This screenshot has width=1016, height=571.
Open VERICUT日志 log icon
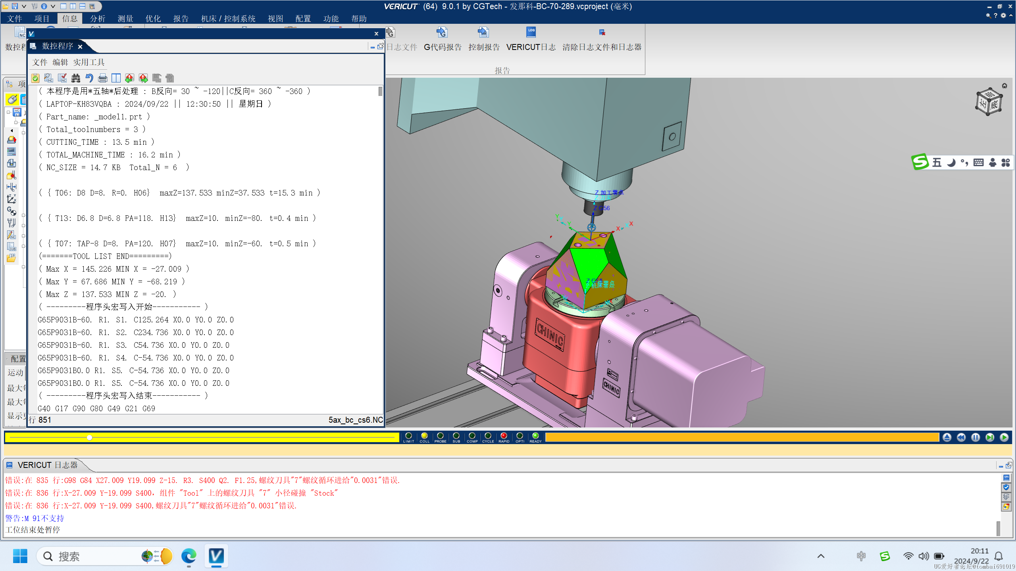click(531, 40)
